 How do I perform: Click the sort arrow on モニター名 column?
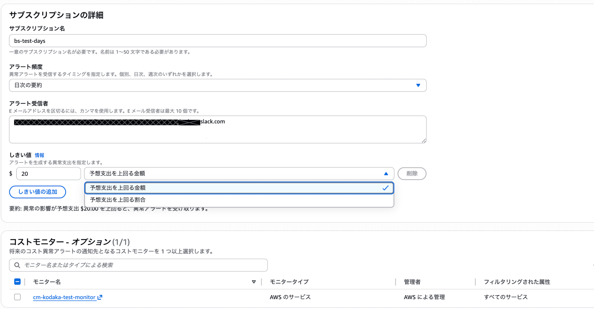click(x=254, y=281)
